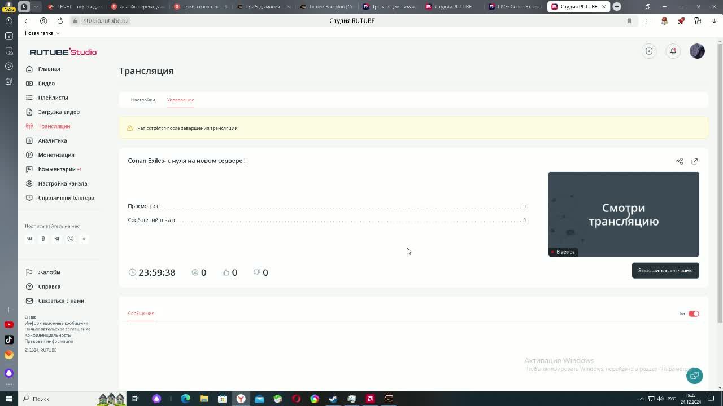This screenshot has height=406, width=723.
Task: Click the РУС language indicator
Action: point(672,399)
